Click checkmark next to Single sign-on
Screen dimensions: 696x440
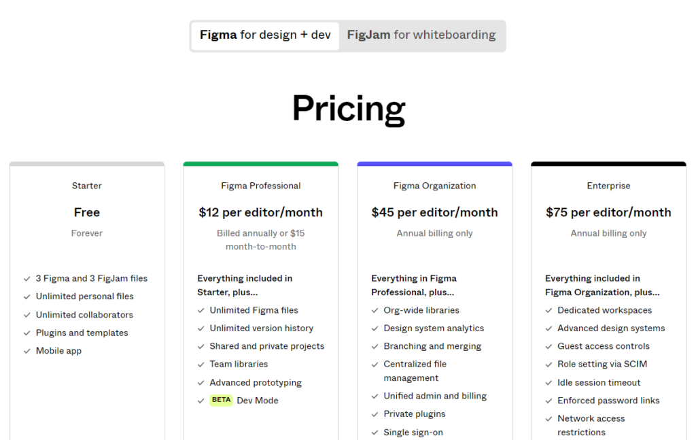point(375,433)
